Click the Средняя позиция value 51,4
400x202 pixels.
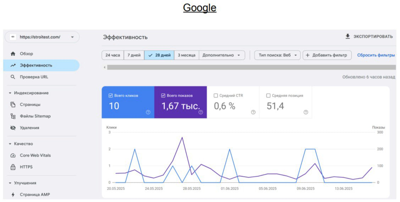click(275, 106)
